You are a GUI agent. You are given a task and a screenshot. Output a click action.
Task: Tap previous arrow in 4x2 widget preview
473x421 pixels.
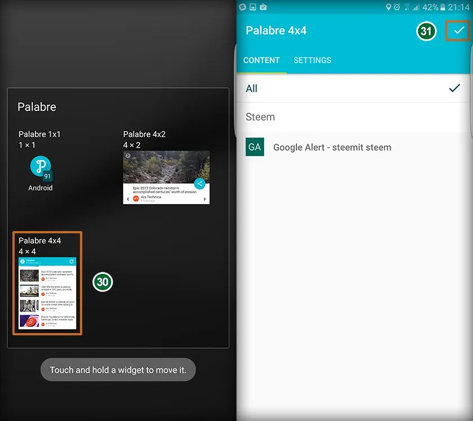pyautogui.click(x=128, y=199)
